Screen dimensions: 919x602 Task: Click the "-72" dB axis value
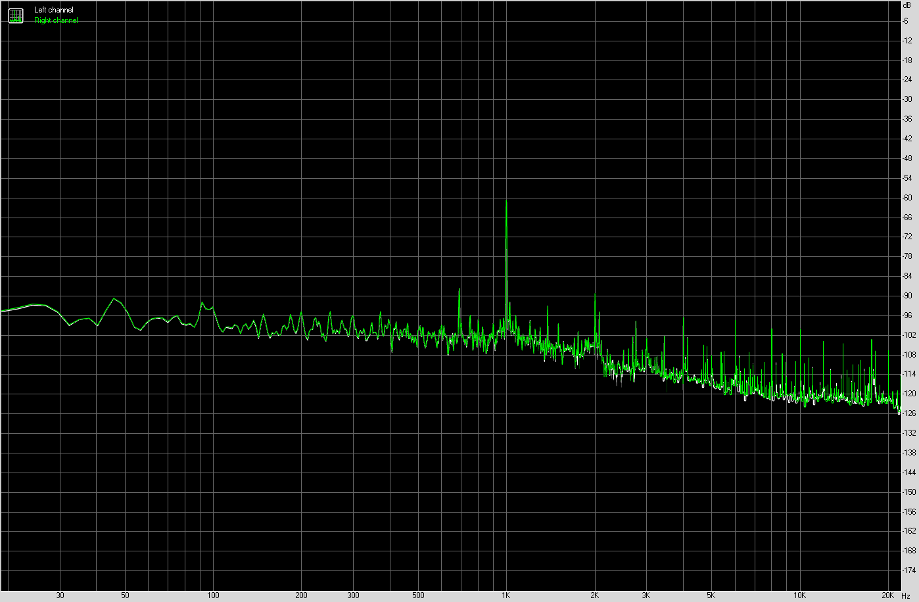907,237
